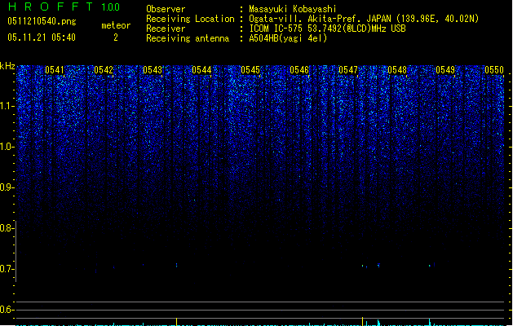Click the meteor count label
Viewport: 513px width, 326px height.
tap(116, 25)
